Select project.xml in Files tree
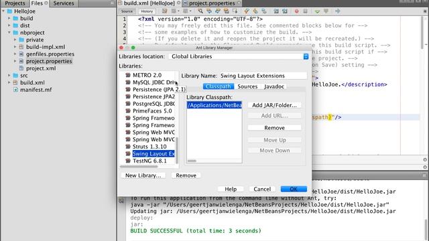Image resolution: width=429 pixels, height=241 pixels. (x=41, y=68)
